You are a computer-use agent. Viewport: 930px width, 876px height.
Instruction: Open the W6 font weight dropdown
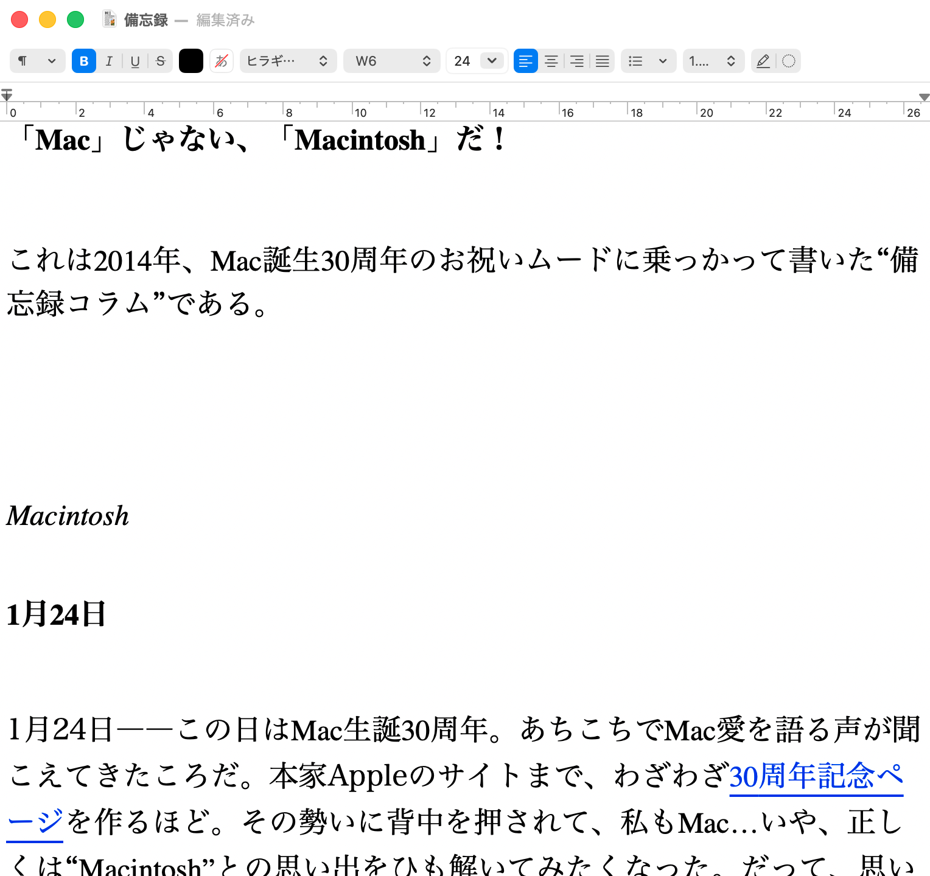coord(391,61)
